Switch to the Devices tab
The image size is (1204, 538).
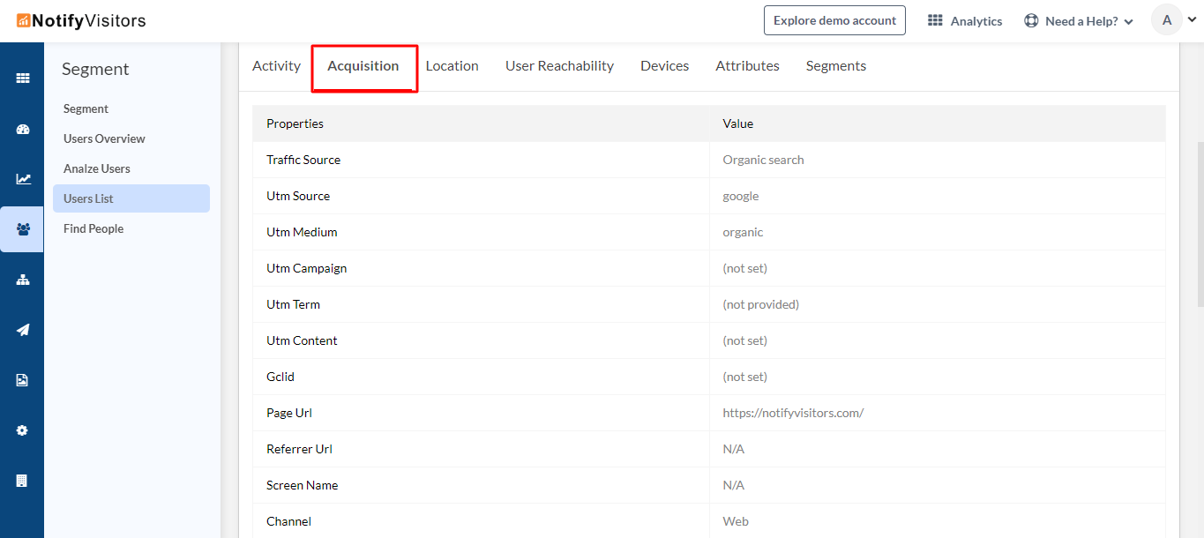click(x=665, y=66)
